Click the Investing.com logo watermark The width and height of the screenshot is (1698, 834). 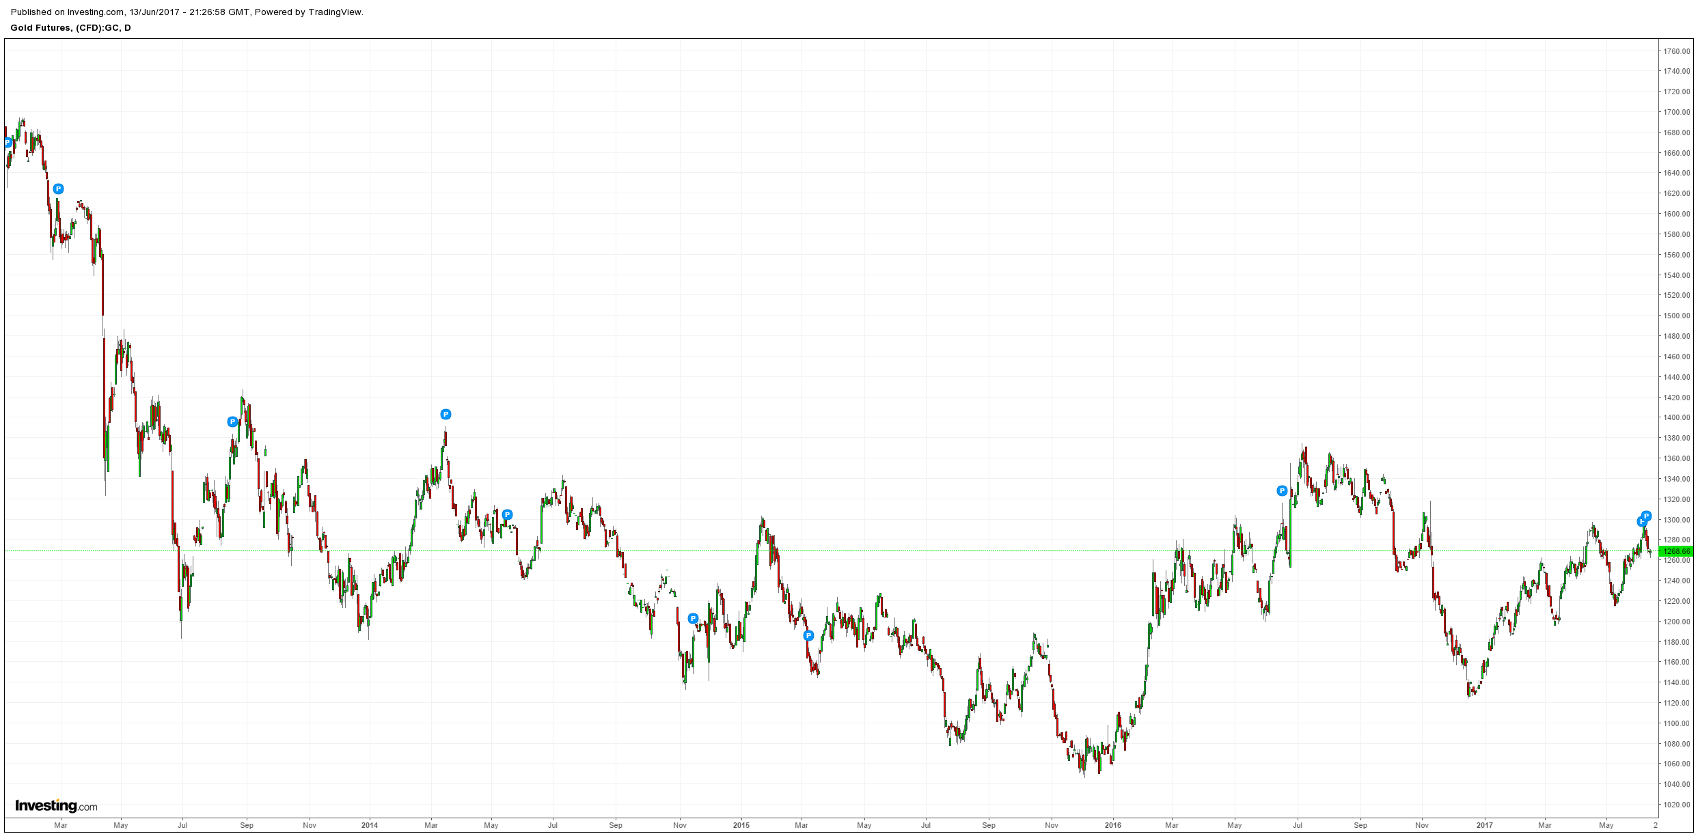coord(56,806)
